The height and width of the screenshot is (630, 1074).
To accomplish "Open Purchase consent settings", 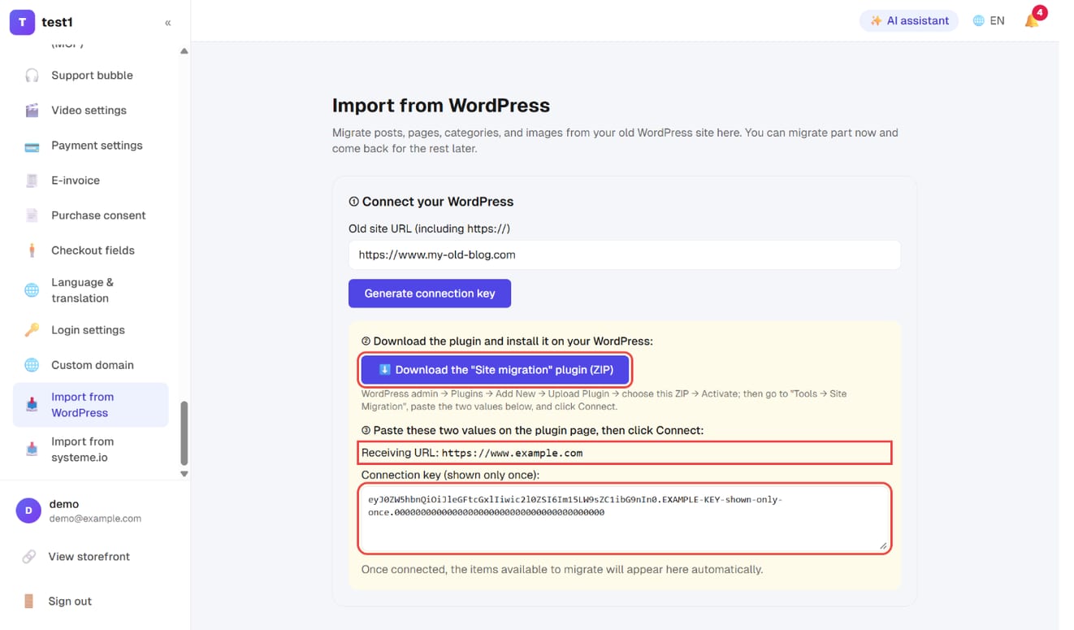I will click(x=91, y=215).
